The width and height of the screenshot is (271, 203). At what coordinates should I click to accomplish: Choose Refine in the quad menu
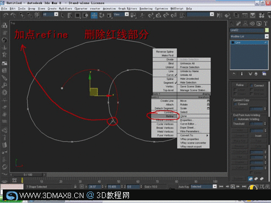coord(164,116)
